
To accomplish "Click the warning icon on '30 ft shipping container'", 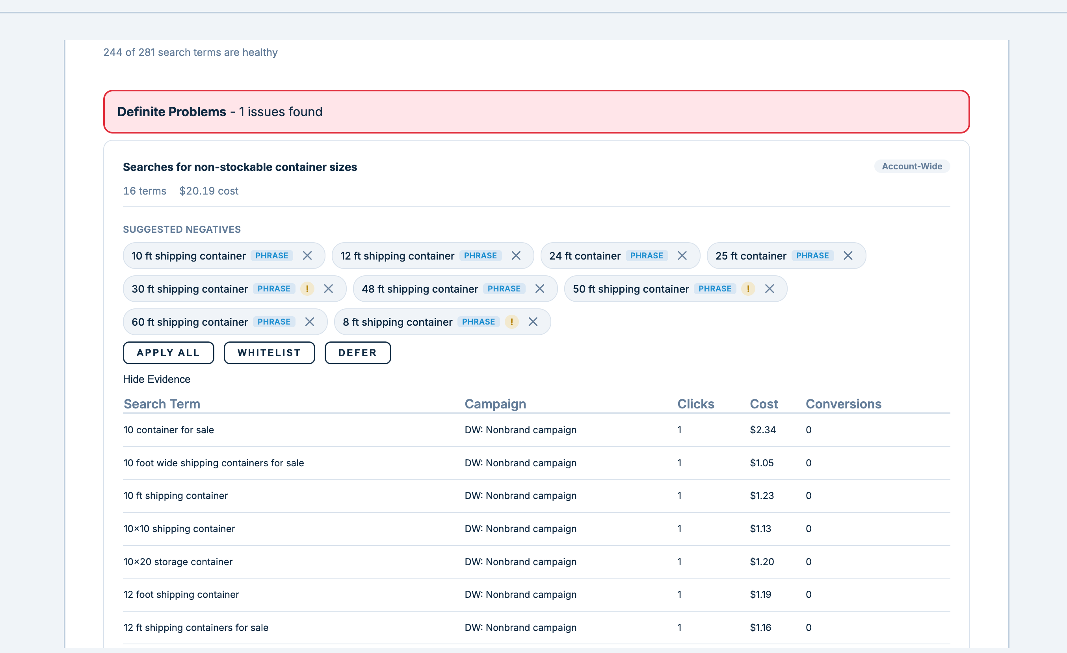I will (x=307, y=289).
